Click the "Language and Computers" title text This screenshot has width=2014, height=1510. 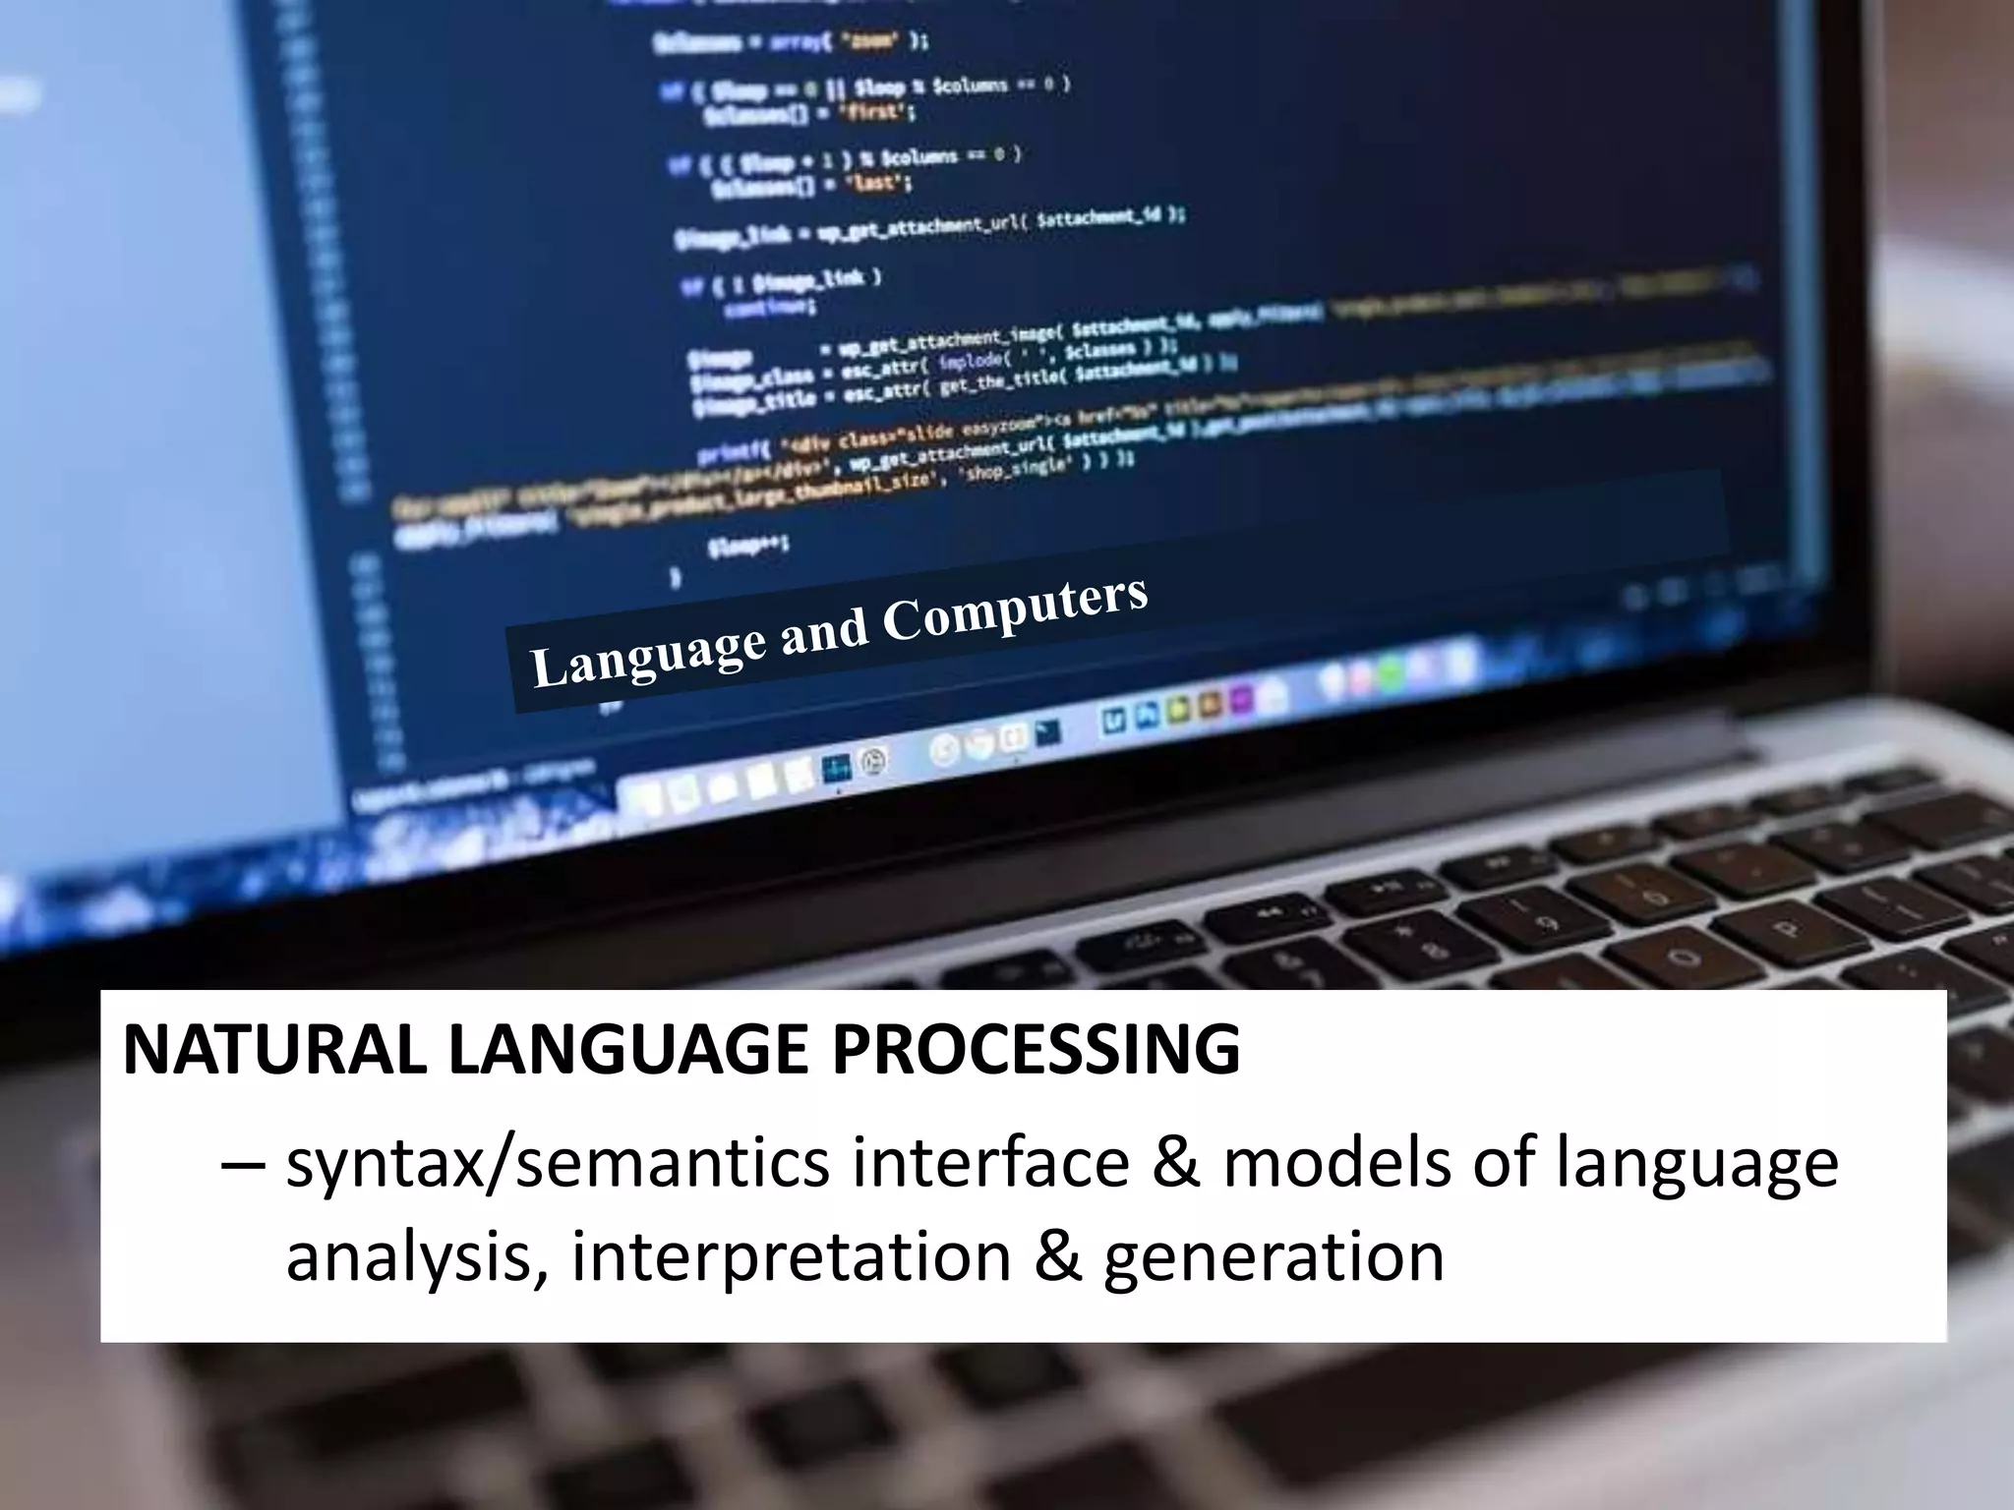[x=839, y=632]
